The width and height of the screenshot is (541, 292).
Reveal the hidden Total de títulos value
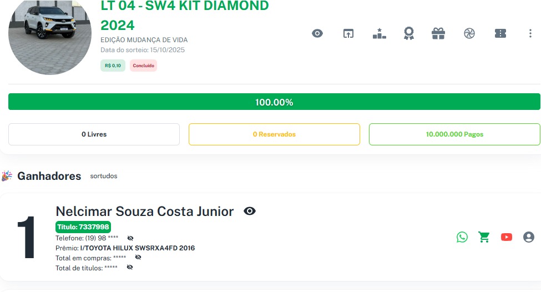pos(129,268)
